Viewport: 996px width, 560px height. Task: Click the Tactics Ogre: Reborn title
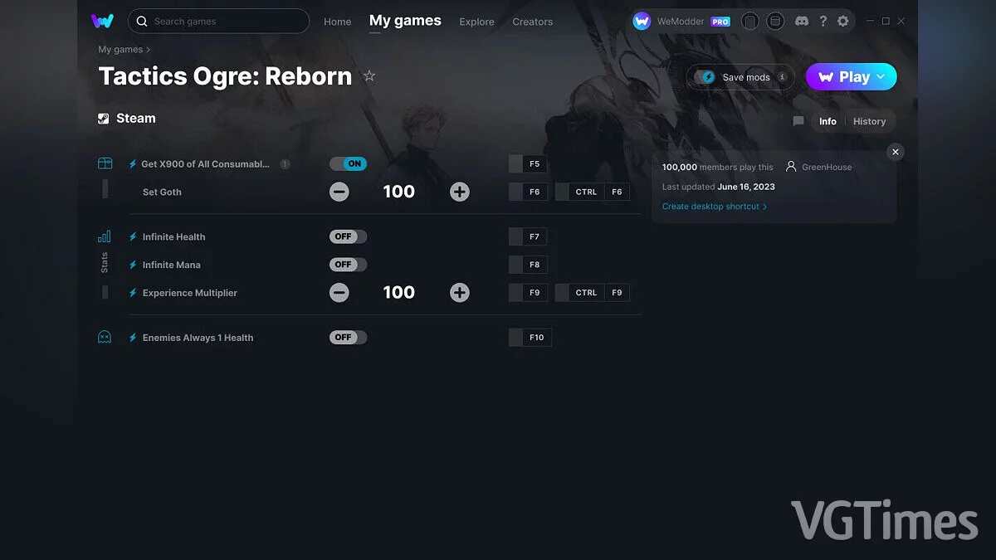click(225, 76)
